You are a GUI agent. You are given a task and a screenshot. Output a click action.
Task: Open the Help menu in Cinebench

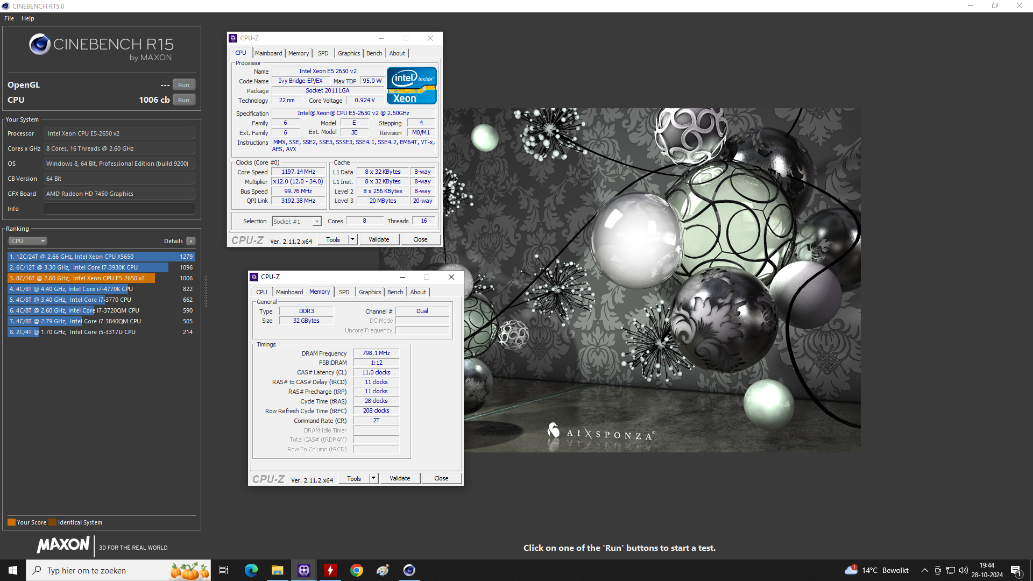(28, 18)
